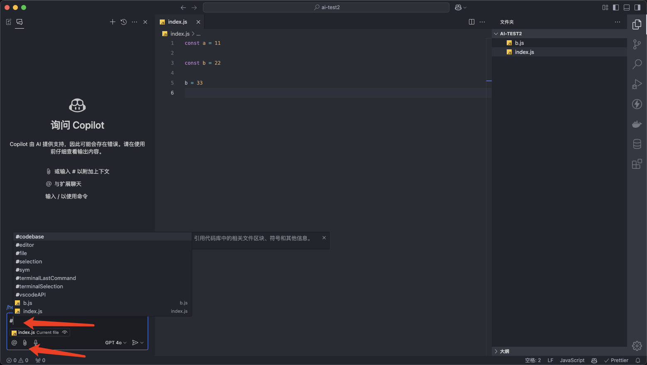Toggle the index.js current file eye icon
This screenshot has height=365, width=647.
[65, 332]
